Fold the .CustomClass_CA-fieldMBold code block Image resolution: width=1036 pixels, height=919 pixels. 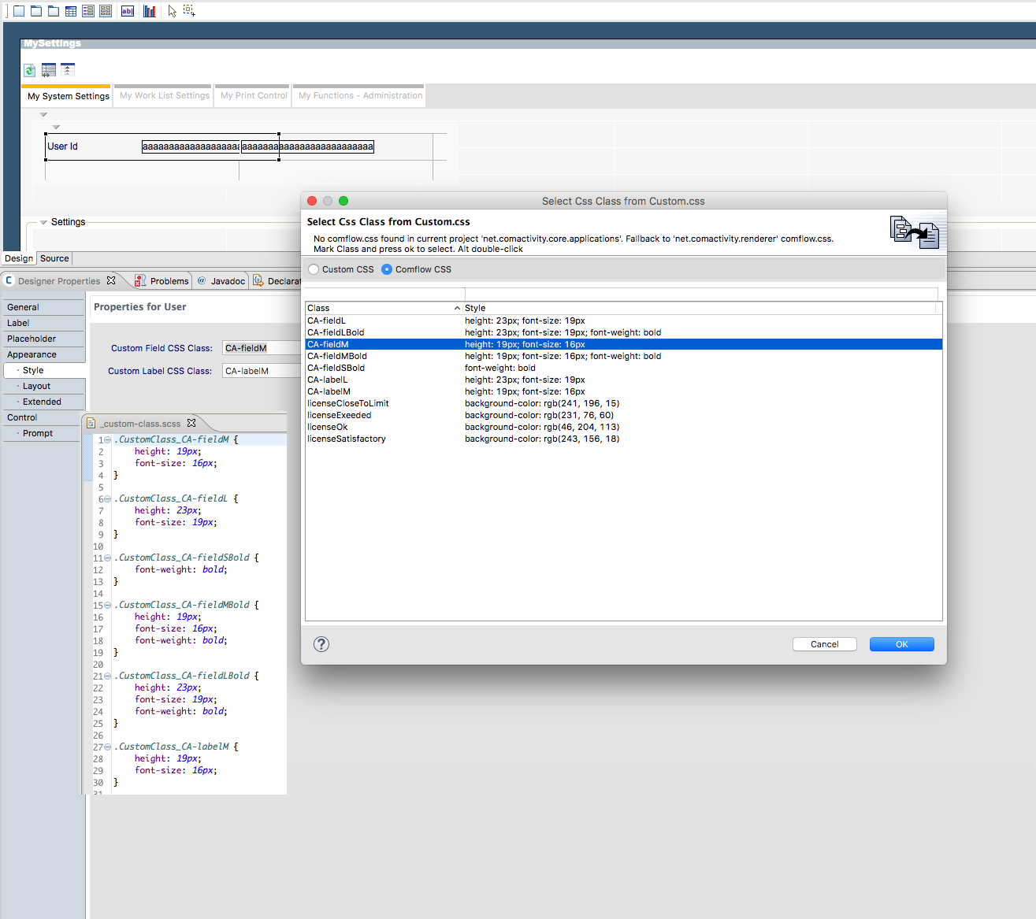click(108, 605)
